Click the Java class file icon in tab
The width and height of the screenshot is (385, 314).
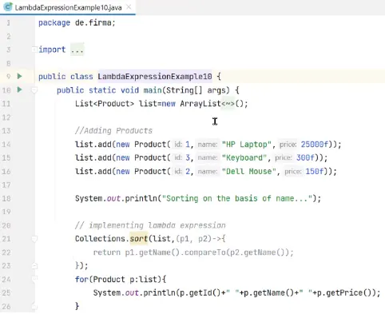coord(8,7)
